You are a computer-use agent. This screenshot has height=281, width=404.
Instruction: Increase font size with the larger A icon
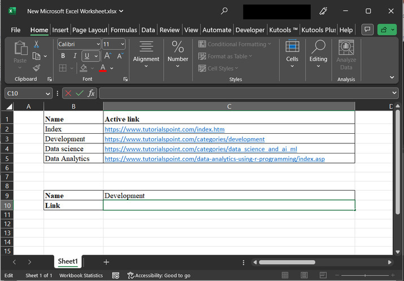pos(107,56)
